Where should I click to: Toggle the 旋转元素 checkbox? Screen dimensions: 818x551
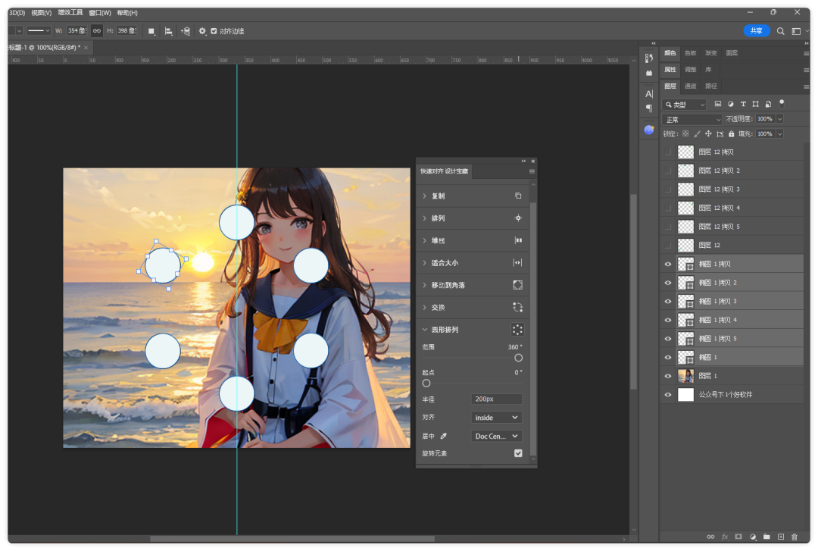coord(518,453)
